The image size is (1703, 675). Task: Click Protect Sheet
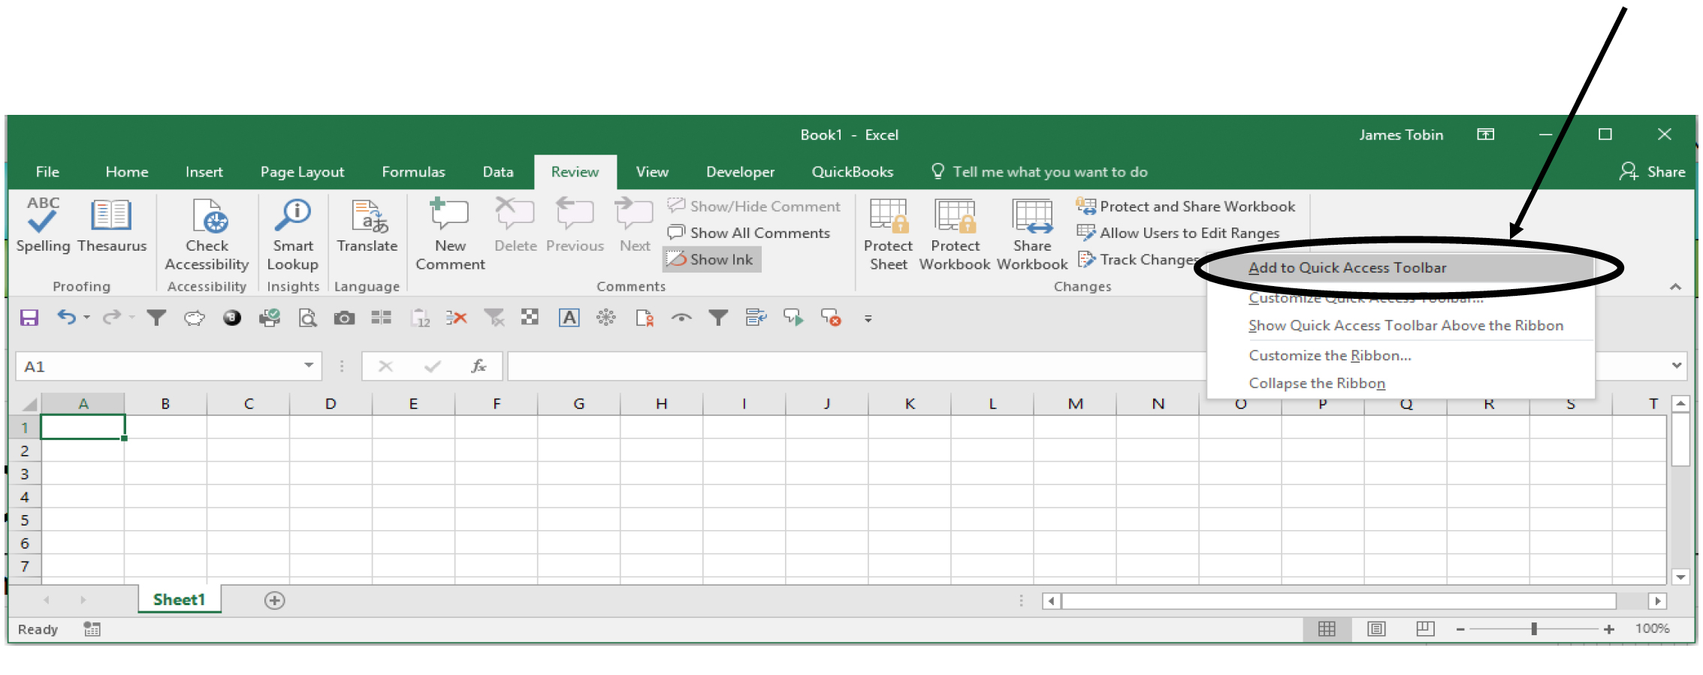coord(888,234)
